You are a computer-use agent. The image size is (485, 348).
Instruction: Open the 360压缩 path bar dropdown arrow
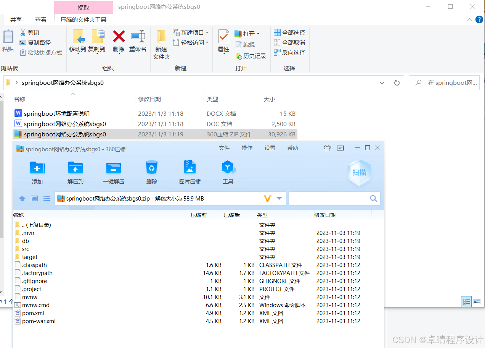(279, 199)
